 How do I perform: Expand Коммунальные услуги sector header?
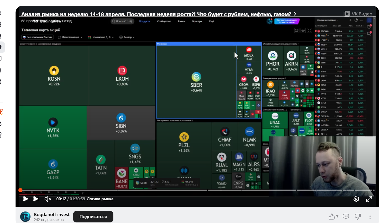coord(275,78)
